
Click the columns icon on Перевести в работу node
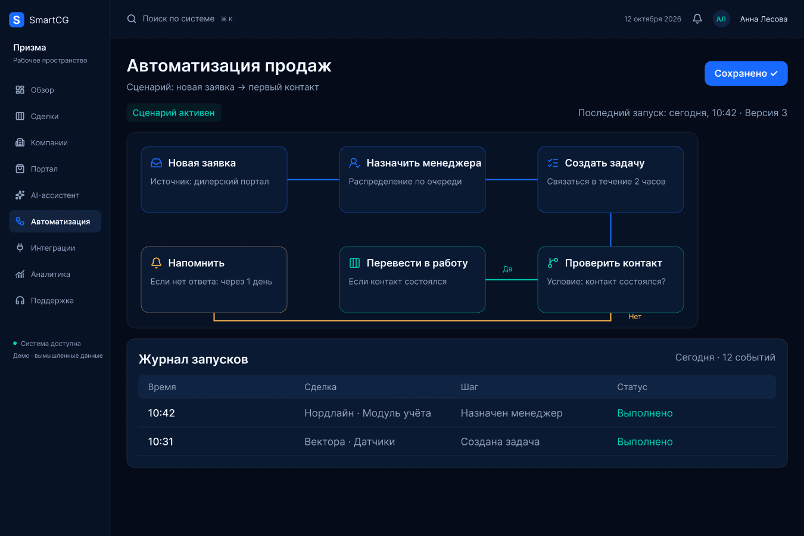coord(355,263)
